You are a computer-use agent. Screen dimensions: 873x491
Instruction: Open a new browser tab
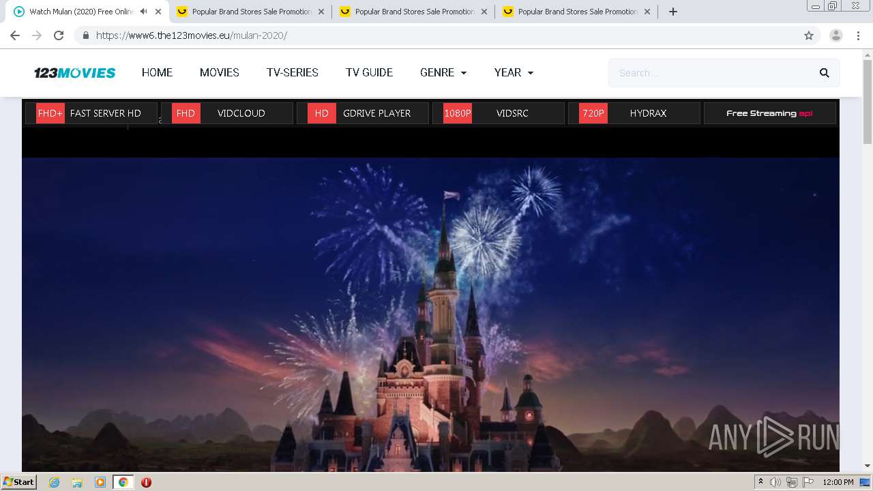coord(673,12)
